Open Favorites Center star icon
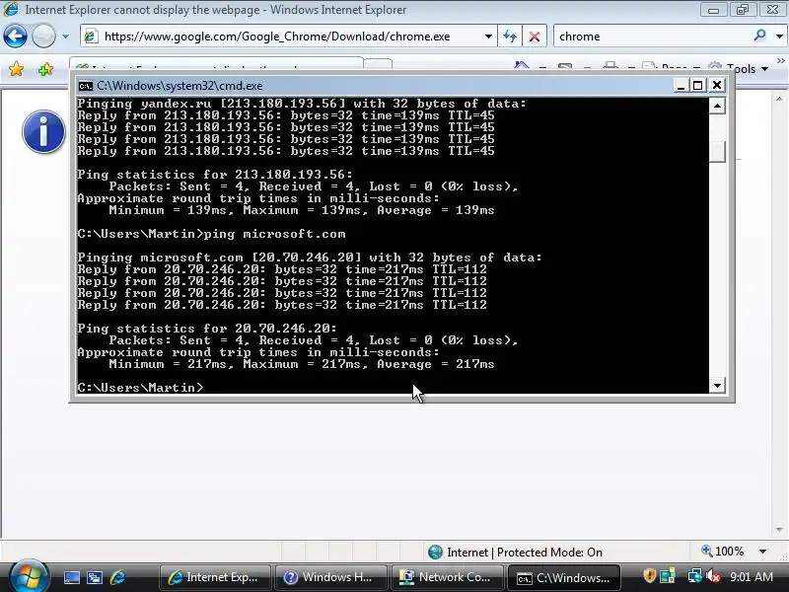This screenshot has height=592, width=789. click(x=16, y=68)
